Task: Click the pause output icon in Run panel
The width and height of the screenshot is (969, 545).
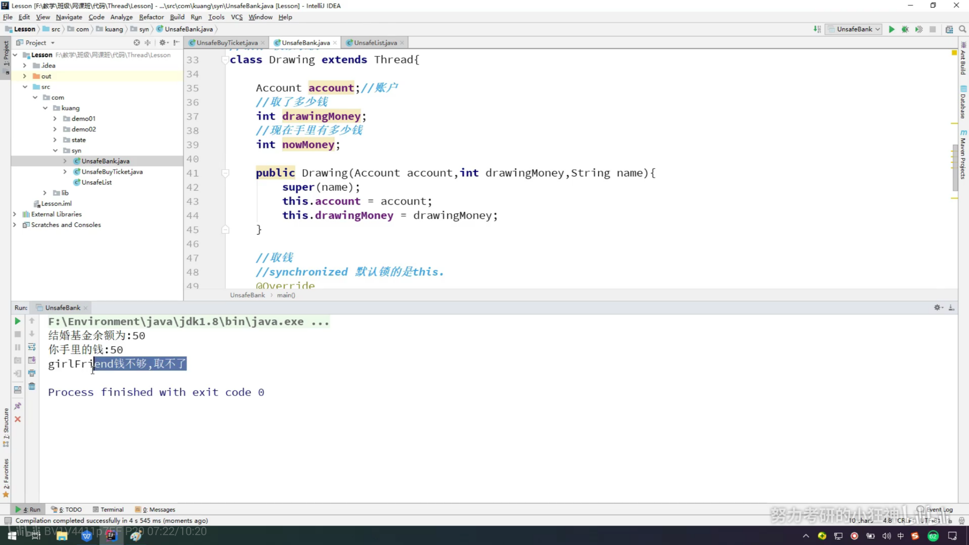Action: 18,347
